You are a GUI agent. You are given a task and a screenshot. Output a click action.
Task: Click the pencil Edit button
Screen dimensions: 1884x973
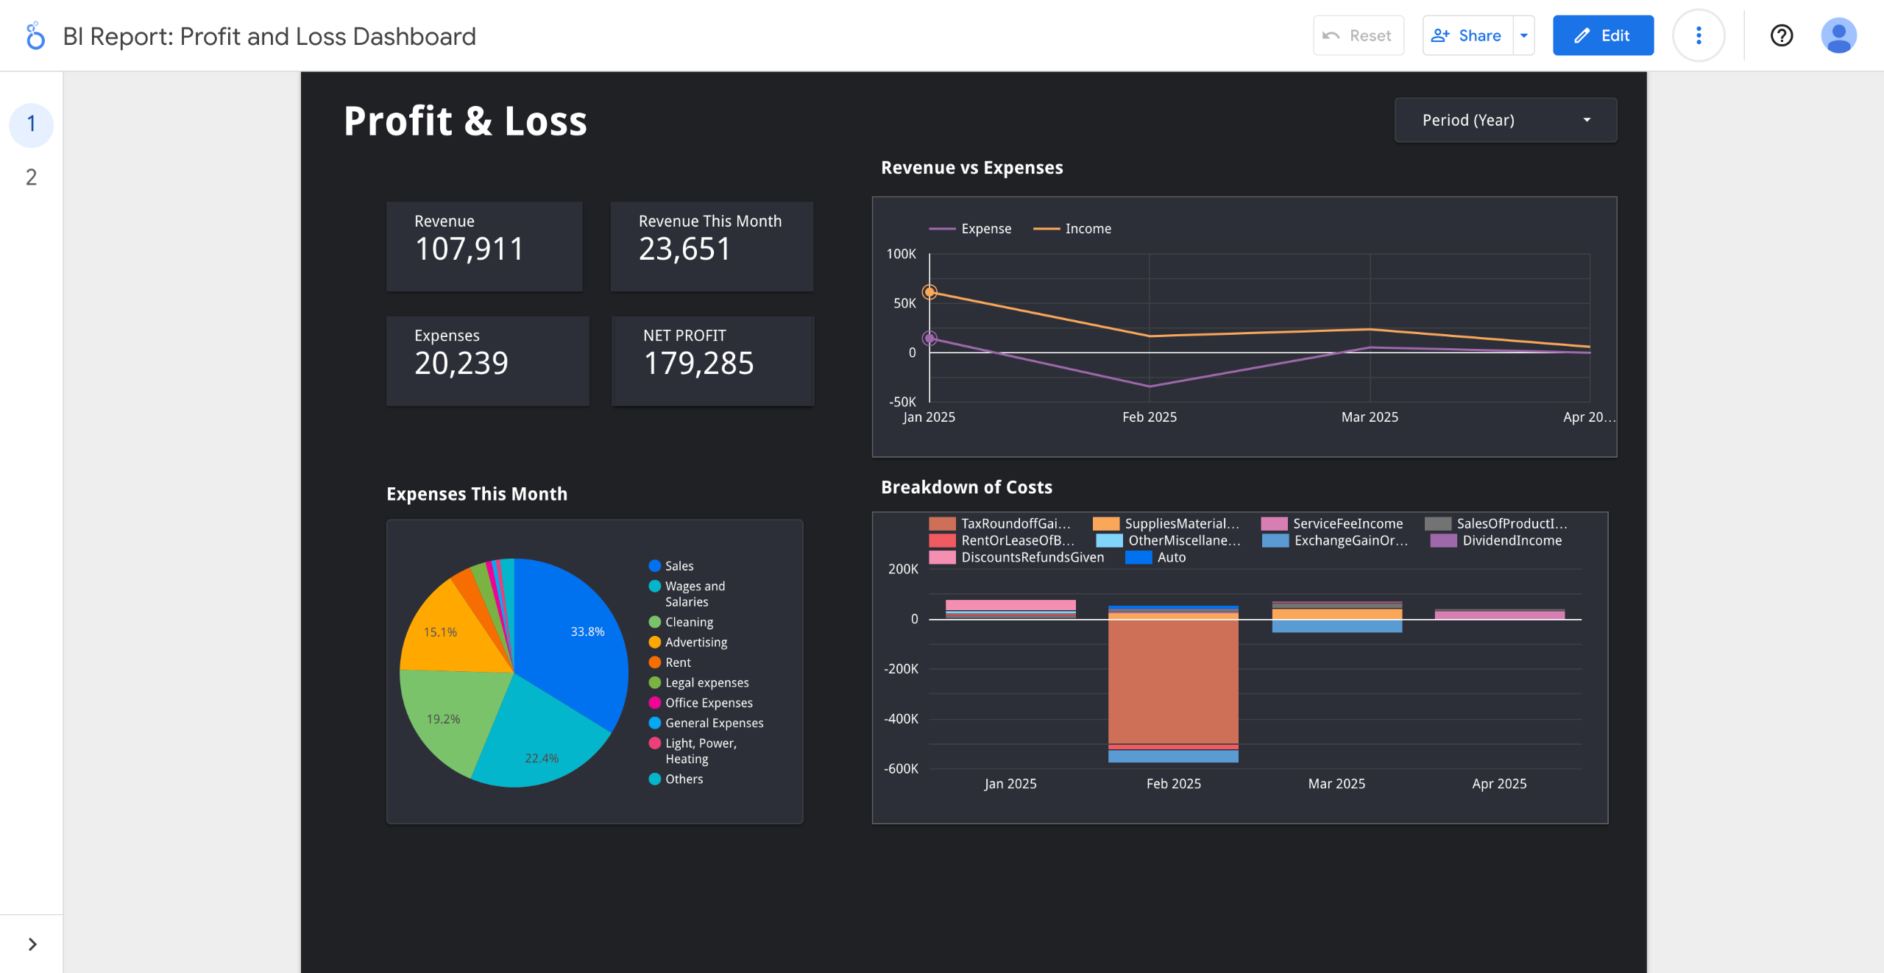(x=1603, y=35)
